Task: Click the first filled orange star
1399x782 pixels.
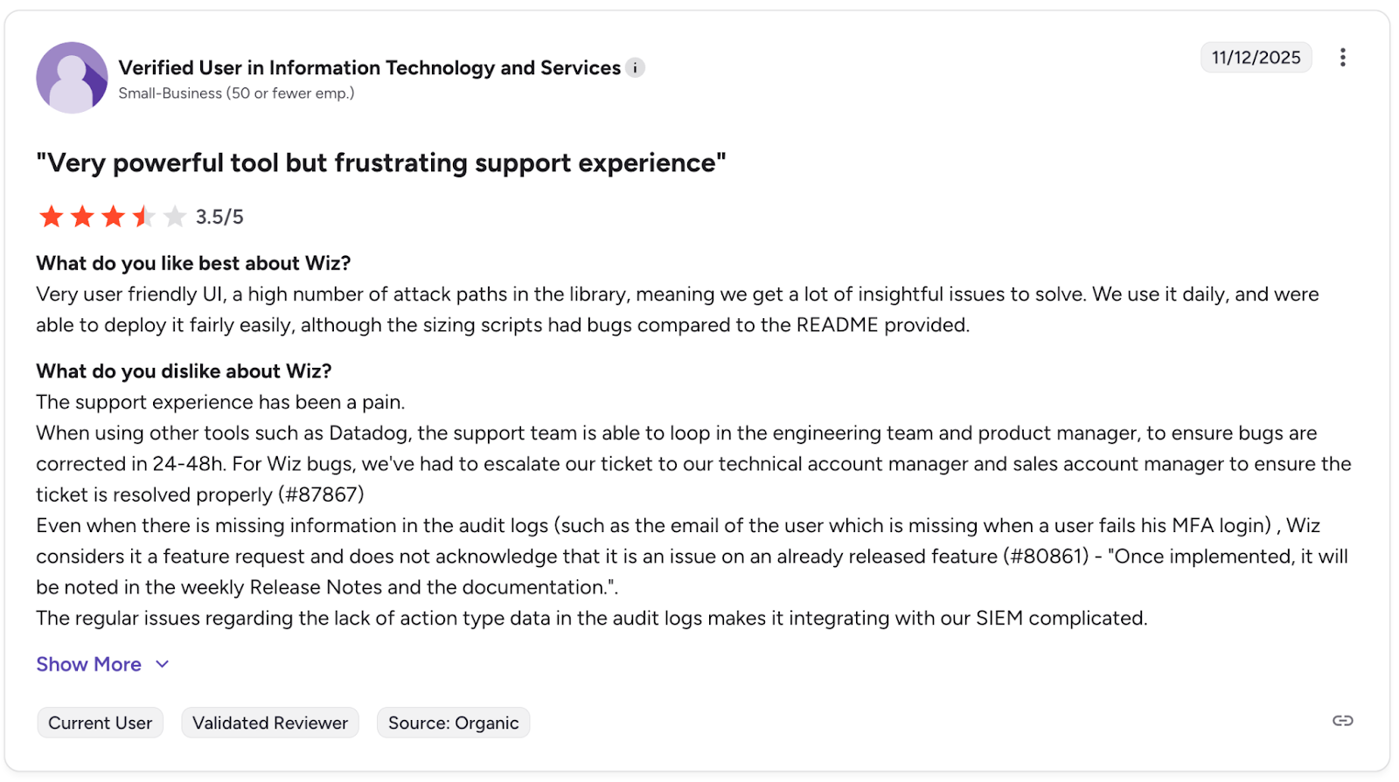Action: 52,216
